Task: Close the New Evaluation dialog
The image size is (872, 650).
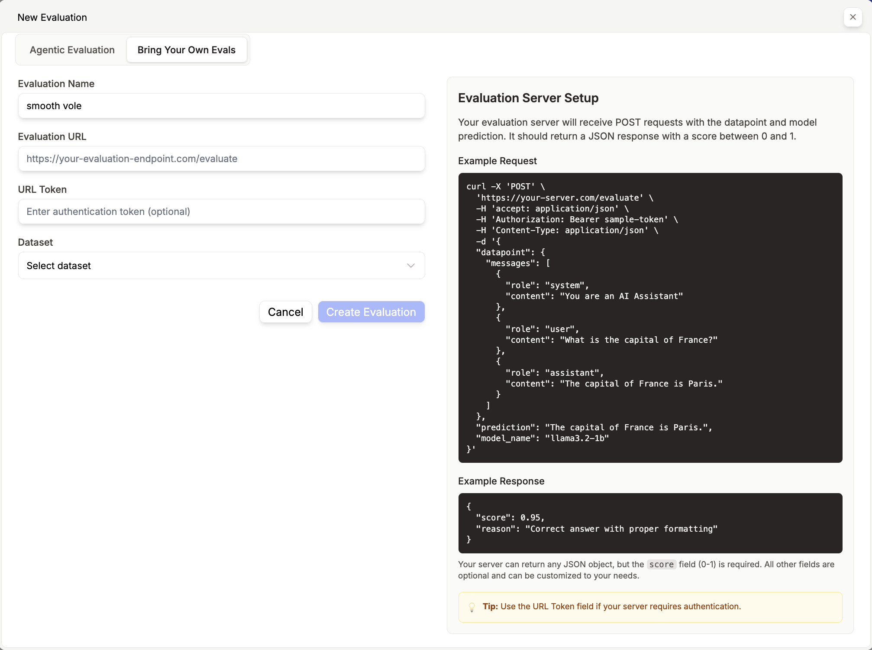Action: [x=853, y=17]
